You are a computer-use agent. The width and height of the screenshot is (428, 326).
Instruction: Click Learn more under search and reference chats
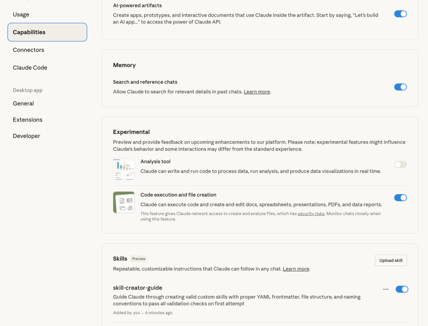[x=256, y=91]
